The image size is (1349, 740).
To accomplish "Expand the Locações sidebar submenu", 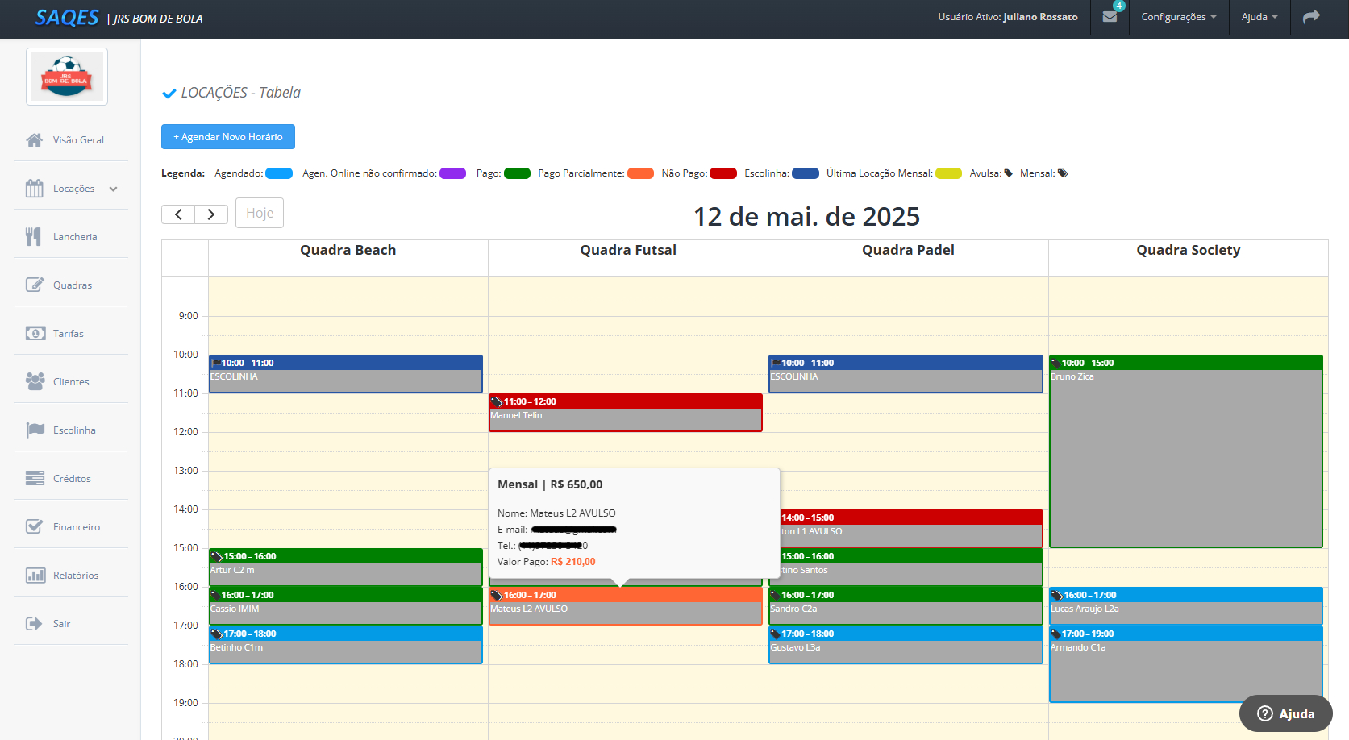I will pos(113,189).
